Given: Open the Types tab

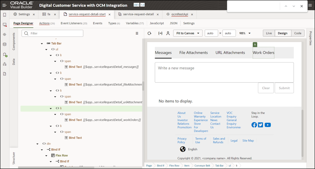Looking at the screenshot, I should pyautogui.click(x=114, y=23).
